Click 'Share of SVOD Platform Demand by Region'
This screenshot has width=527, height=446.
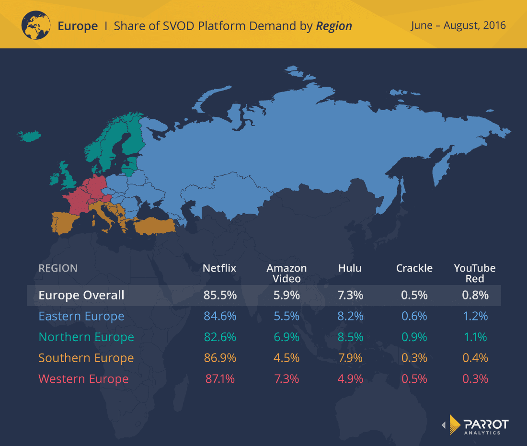(x=232, y=26)
